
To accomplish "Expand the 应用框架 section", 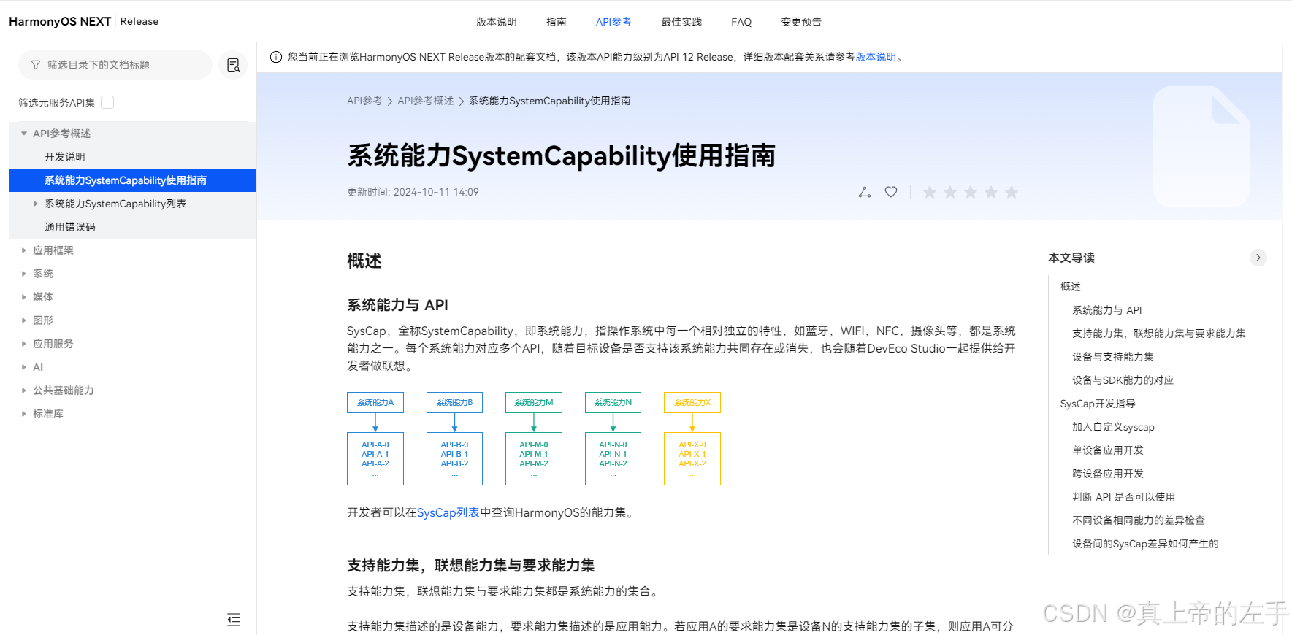I will point(24,250).
